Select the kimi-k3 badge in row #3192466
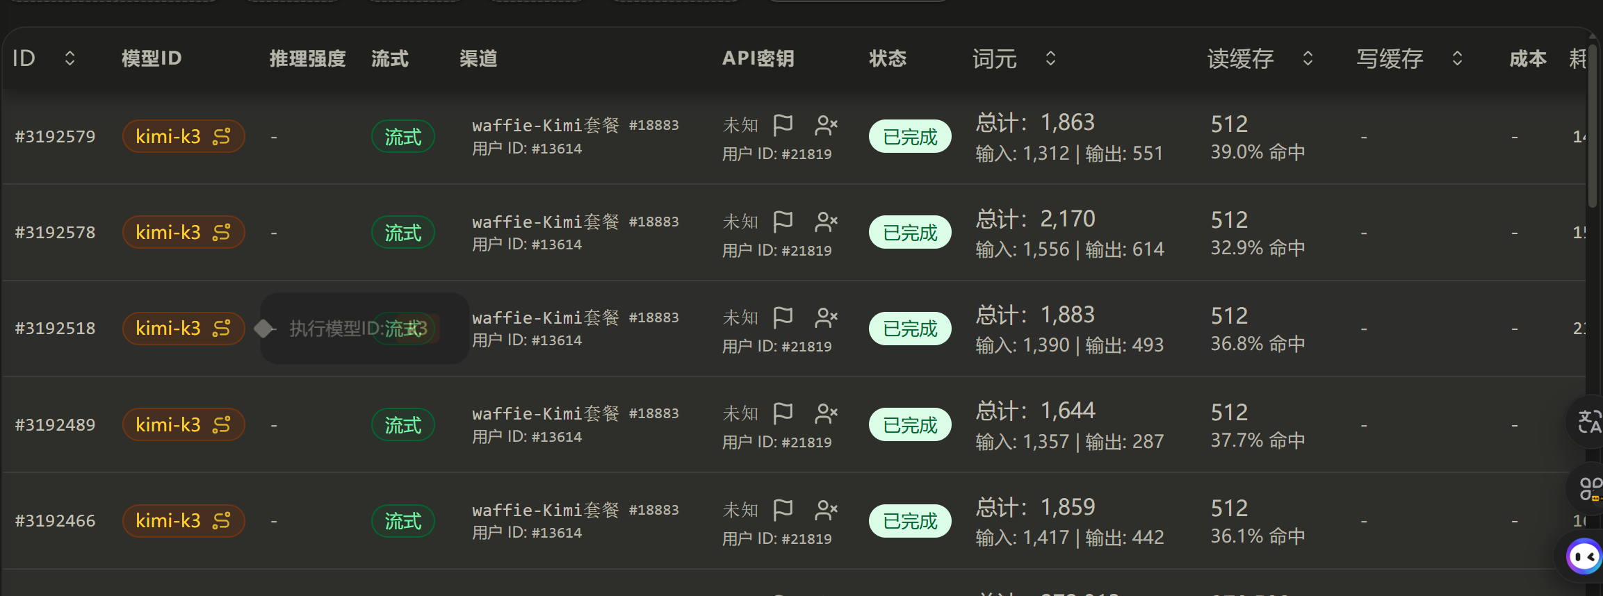 (184, 521)
